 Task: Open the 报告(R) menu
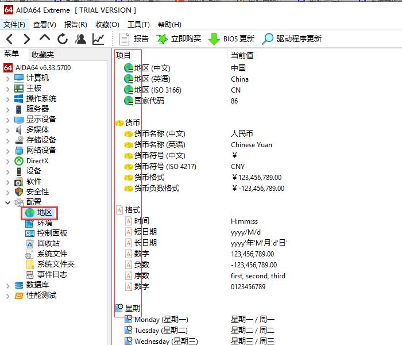coord(76,25)
